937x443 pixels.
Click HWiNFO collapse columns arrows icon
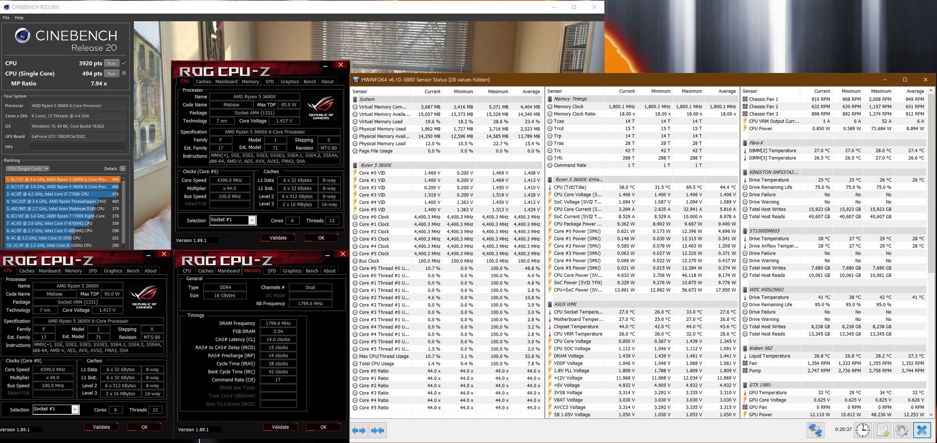(378, 431)
